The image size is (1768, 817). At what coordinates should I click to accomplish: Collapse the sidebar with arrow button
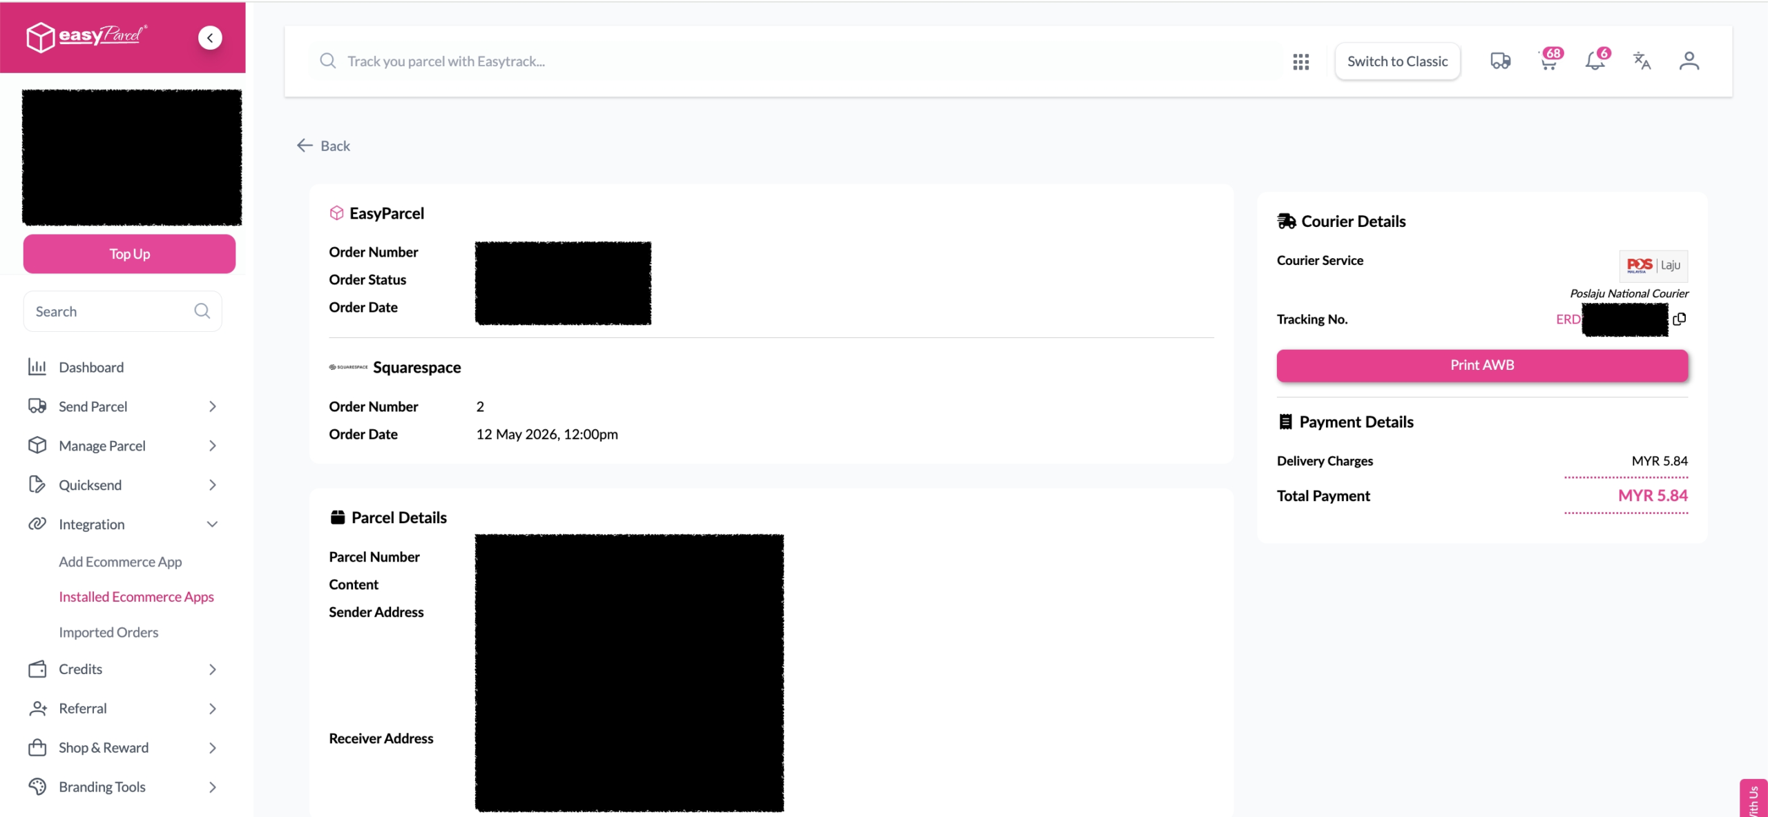pyautogui.click(x=210, y=38)
